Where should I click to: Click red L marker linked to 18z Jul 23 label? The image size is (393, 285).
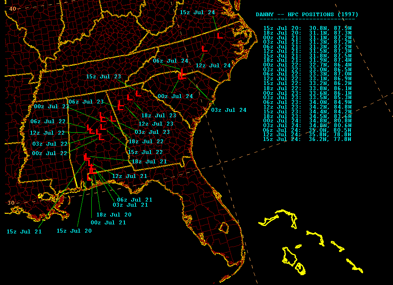130,97
